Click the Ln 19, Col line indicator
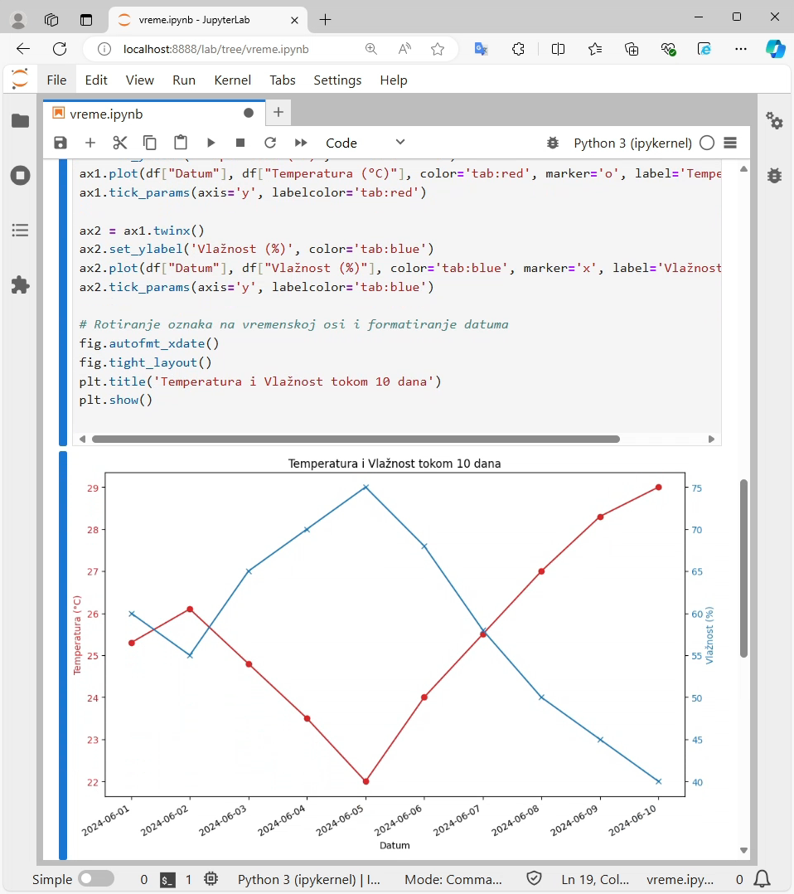Screen dimensions: 794x894 tap(595, 880)
